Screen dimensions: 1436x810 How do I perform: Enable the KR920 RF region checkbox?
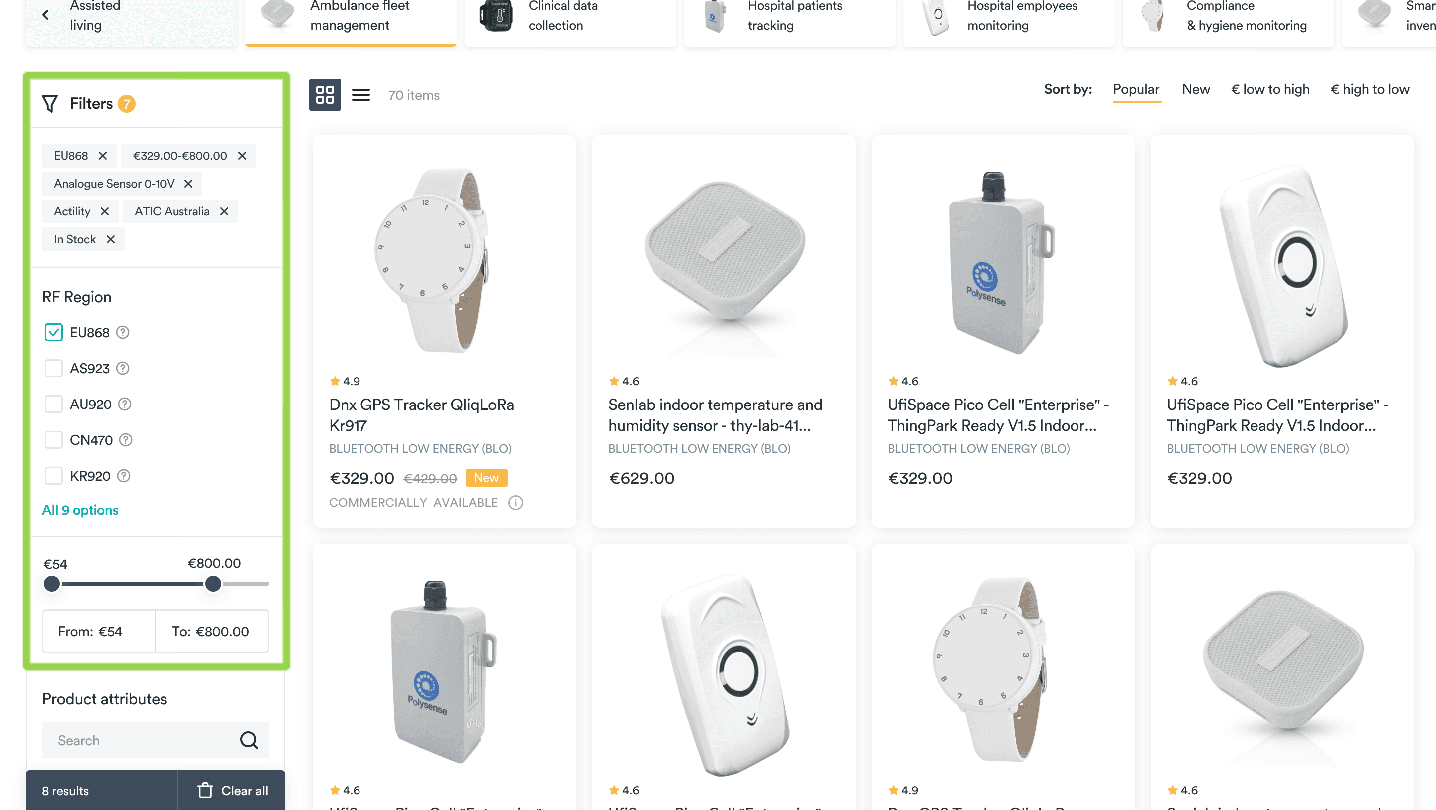(x=54, y=475)
